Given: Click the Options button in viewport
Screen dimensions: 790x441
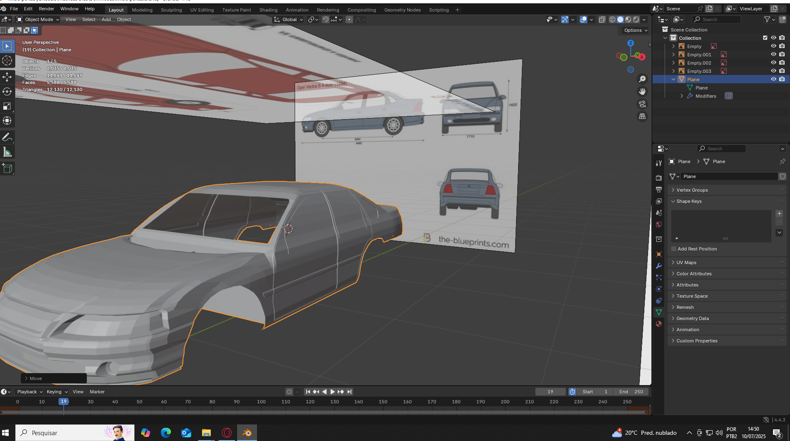Looking at the screenshot, I should 635,30.
